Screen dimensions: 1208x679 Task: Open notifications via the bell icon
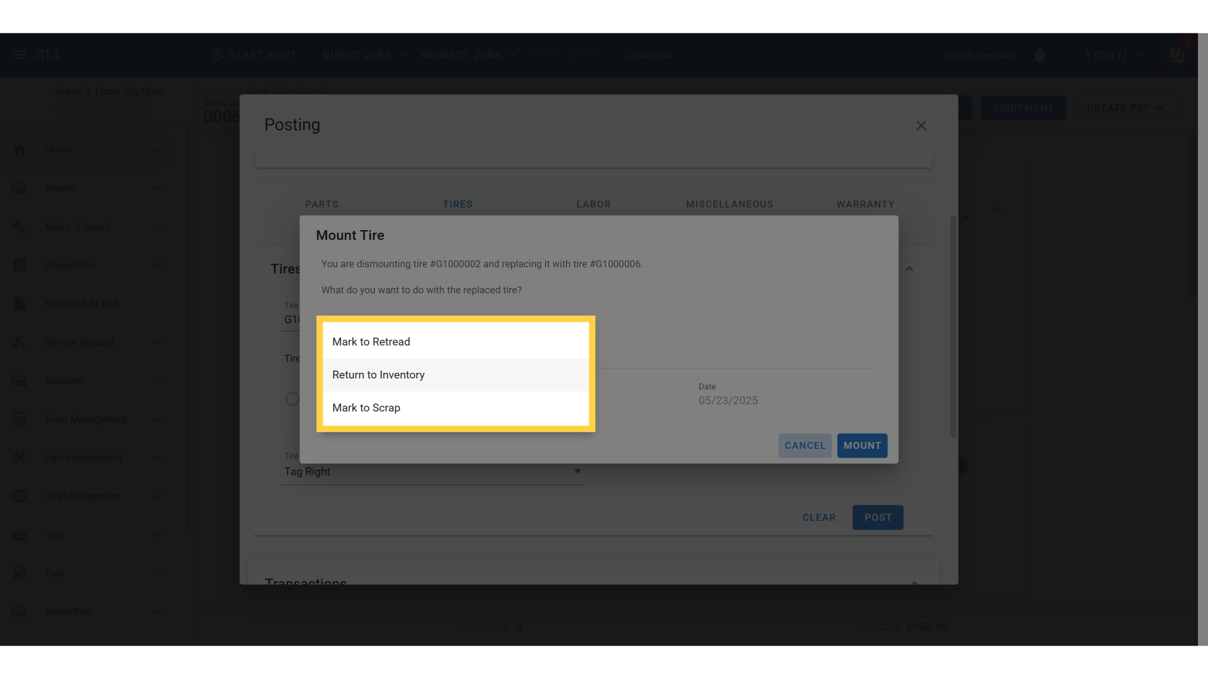[x=1039, y=55]
